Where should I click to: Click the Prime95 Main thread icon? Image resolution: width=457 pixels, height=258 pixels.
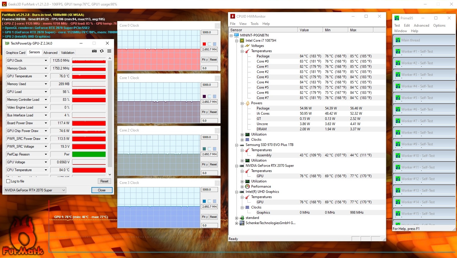[x=398, y=40]
